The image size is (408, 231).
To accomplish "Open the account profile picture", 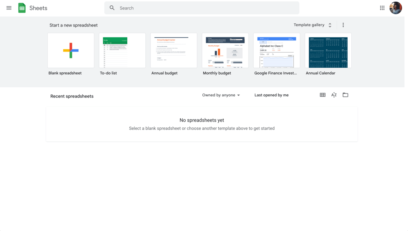I will coord(395,8).
